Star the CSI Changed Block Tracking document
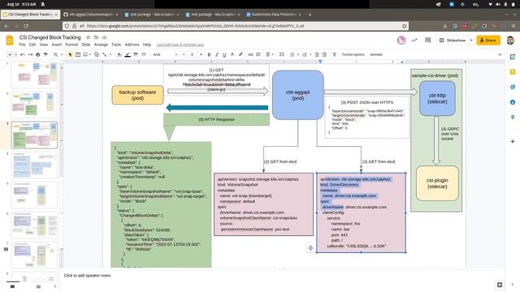The height and width of the screenshot is (292, 520). [89, 37]
